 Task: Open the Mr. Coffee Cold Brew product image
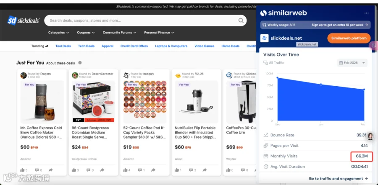[x=42, y=102]
